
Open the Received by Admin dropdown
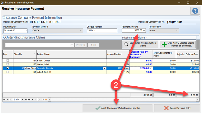[x=177, y=31]
